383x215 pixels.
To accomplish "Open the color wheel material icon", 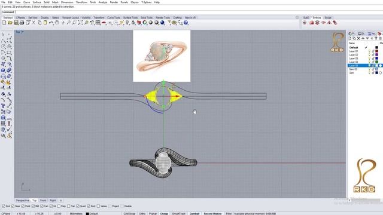I will 145,23.
